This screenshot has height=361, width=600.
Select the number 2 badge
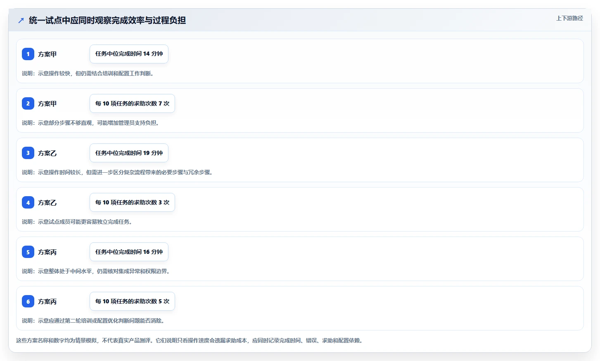pos(28,103)
